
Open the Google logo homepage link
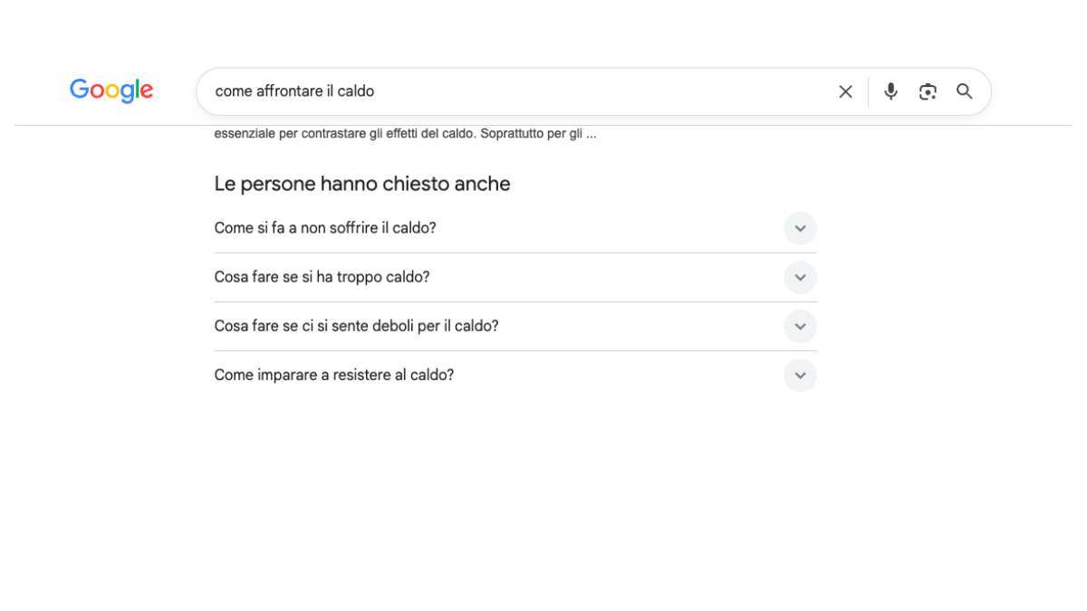(111, 91)
